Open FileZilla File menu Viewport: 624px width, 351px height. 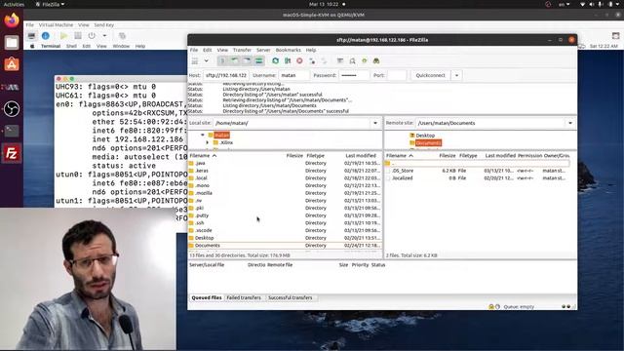click(x=194, y=50)
